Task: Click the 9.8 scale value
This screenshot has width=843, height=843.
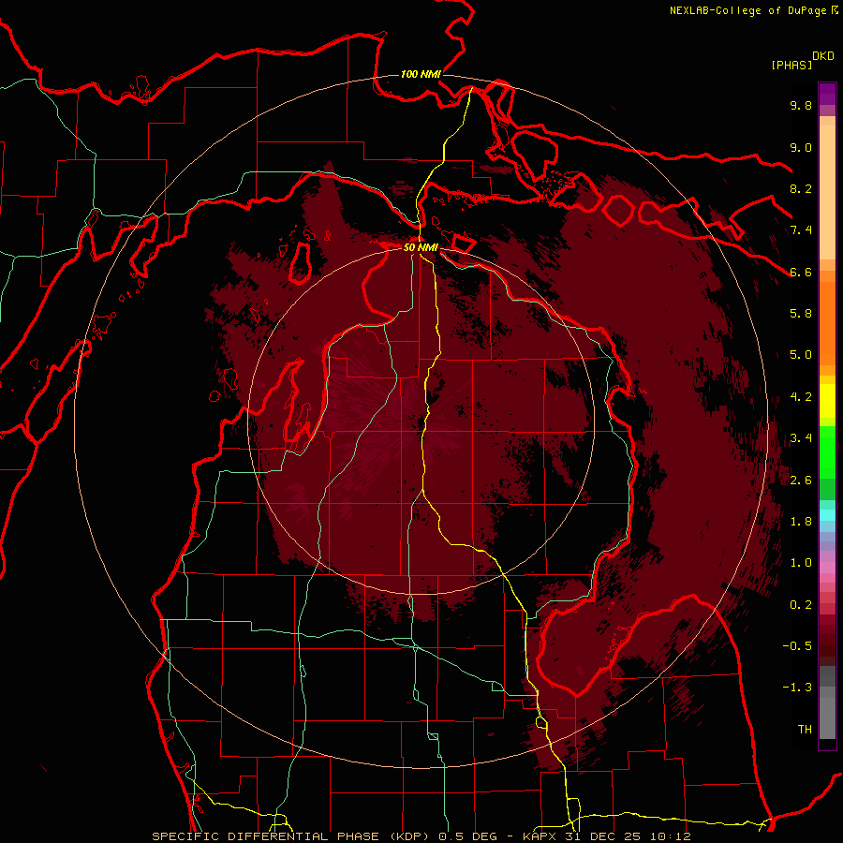Action: pos(801,105)
